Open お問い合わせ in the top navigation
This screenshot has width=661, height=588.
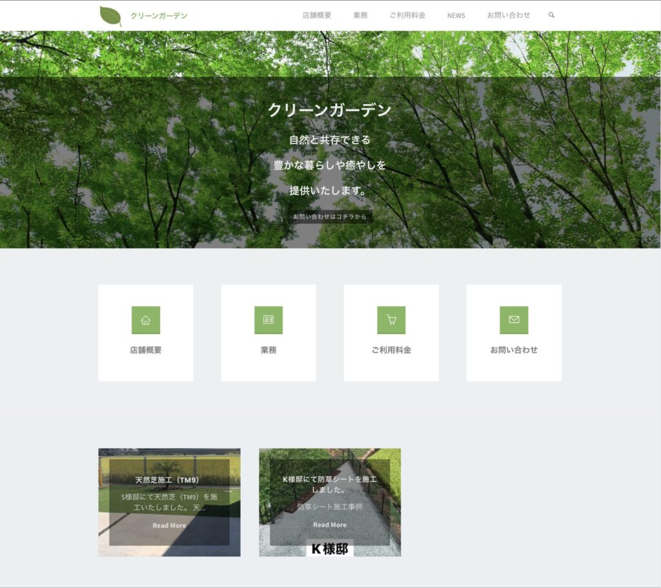pyautogui.click(x=509, y=16)
